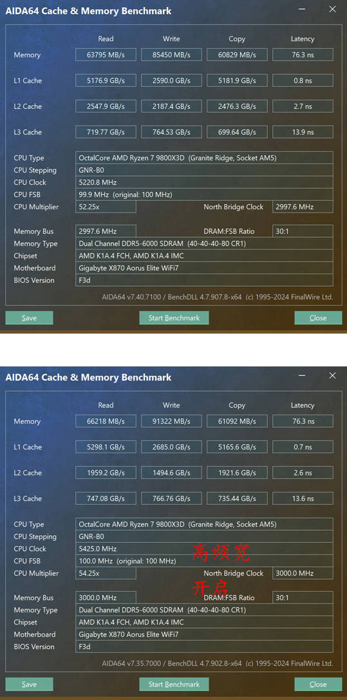Select L3 Cache latency 13.6 ns

303,498
